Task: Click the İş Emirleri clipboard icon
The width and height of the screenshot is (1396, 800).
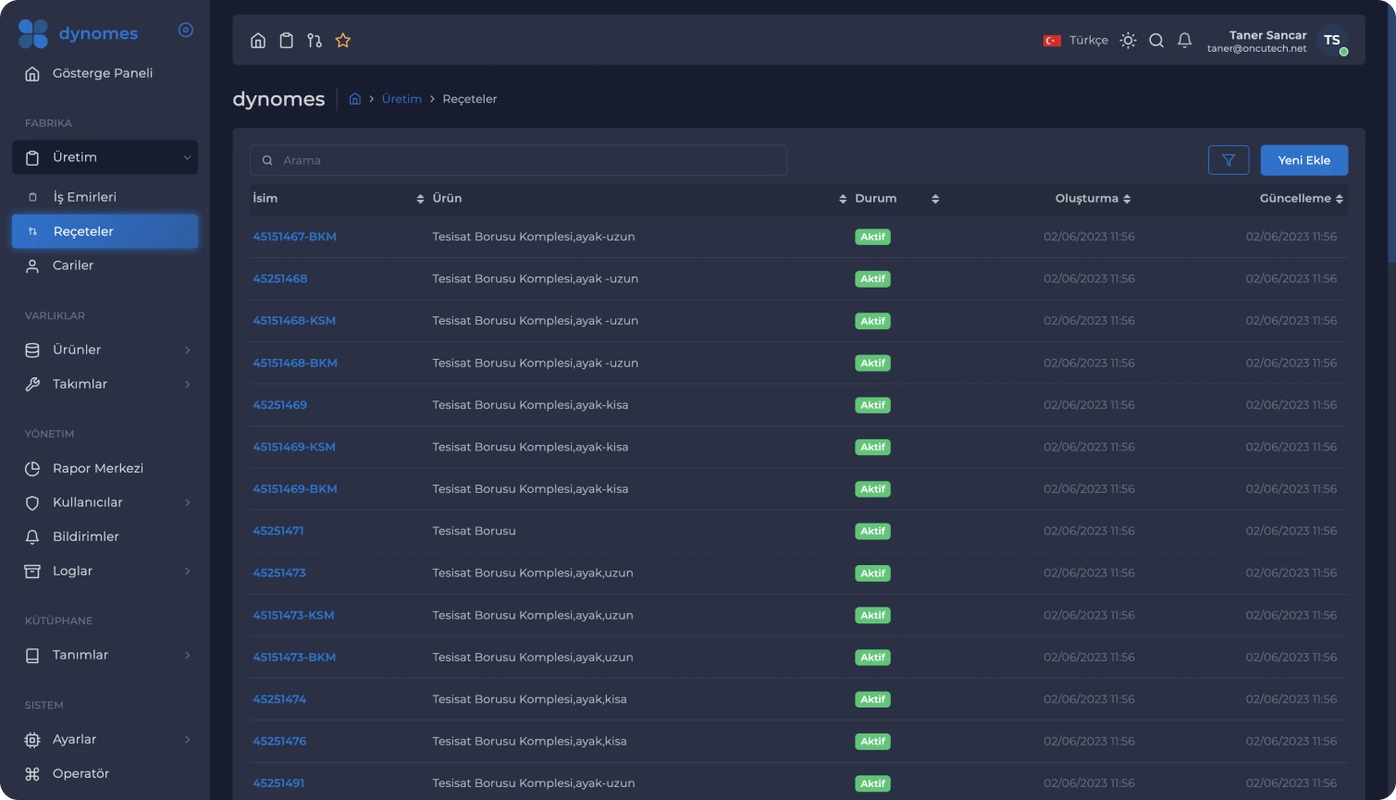Action: coord(32,197)
